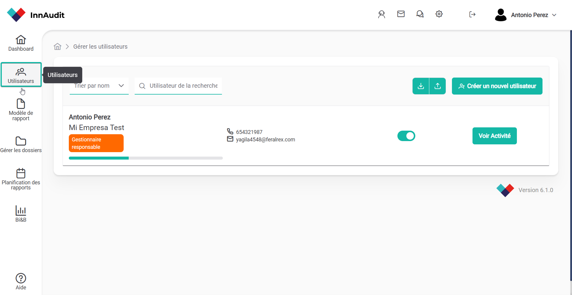
Task: Go to Gérer les dossiers
Action: click(21, 145)
